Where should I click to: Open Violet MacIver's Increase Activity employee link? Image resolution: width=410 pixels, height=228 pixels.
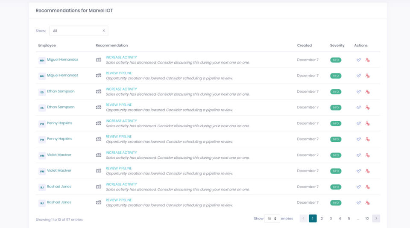tap(59, 155)
